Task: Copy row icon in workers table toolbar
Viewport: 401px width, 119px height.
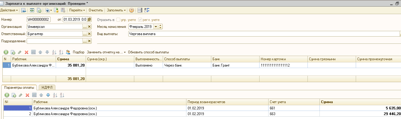Action: tap(13, 52)
